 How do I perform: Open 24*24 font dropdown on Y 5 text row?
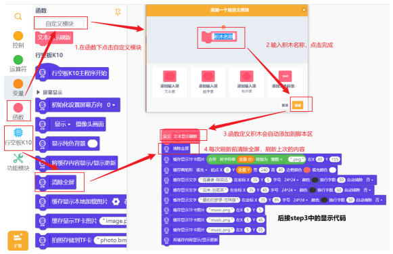(292, 180)
